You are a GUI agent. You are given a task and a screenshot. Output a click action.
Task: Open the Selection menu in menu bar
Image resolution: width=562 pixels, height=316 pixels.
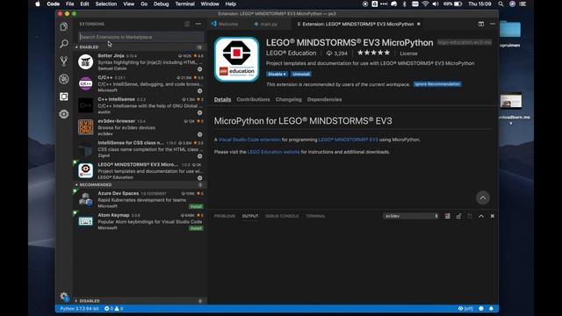(x=106, y=4)
